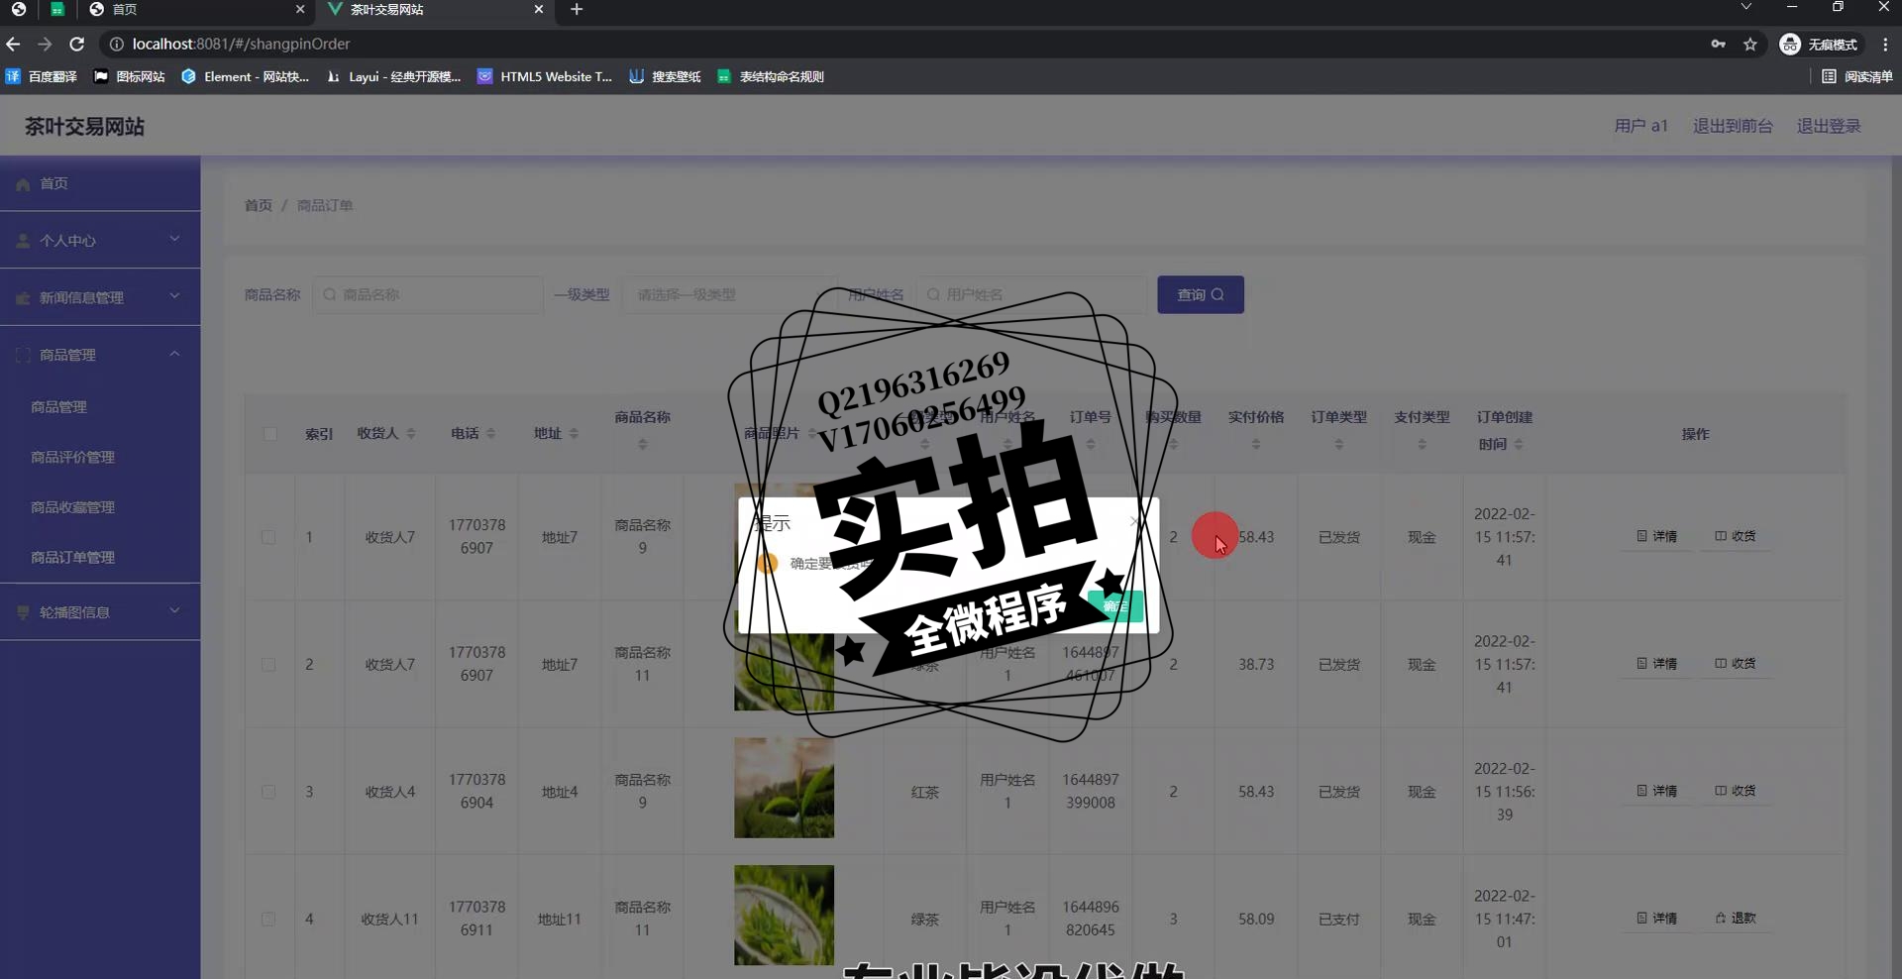Click the 用户 a1 header label
This screenshot has height=979, width=1902.
pos(1640,126)
